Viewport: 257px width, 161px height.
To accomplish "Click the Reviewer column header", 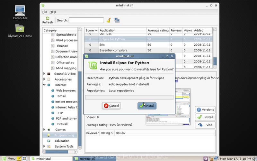I will point(93,133).
